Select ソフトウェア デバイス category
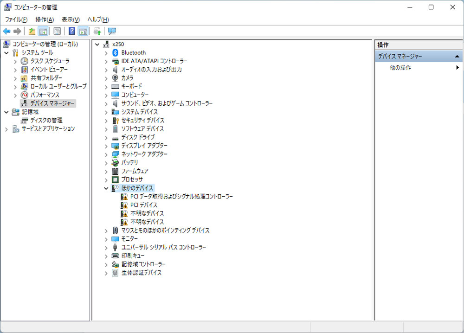This screenshot has height=333, width=464. click(x=142, y=129)
